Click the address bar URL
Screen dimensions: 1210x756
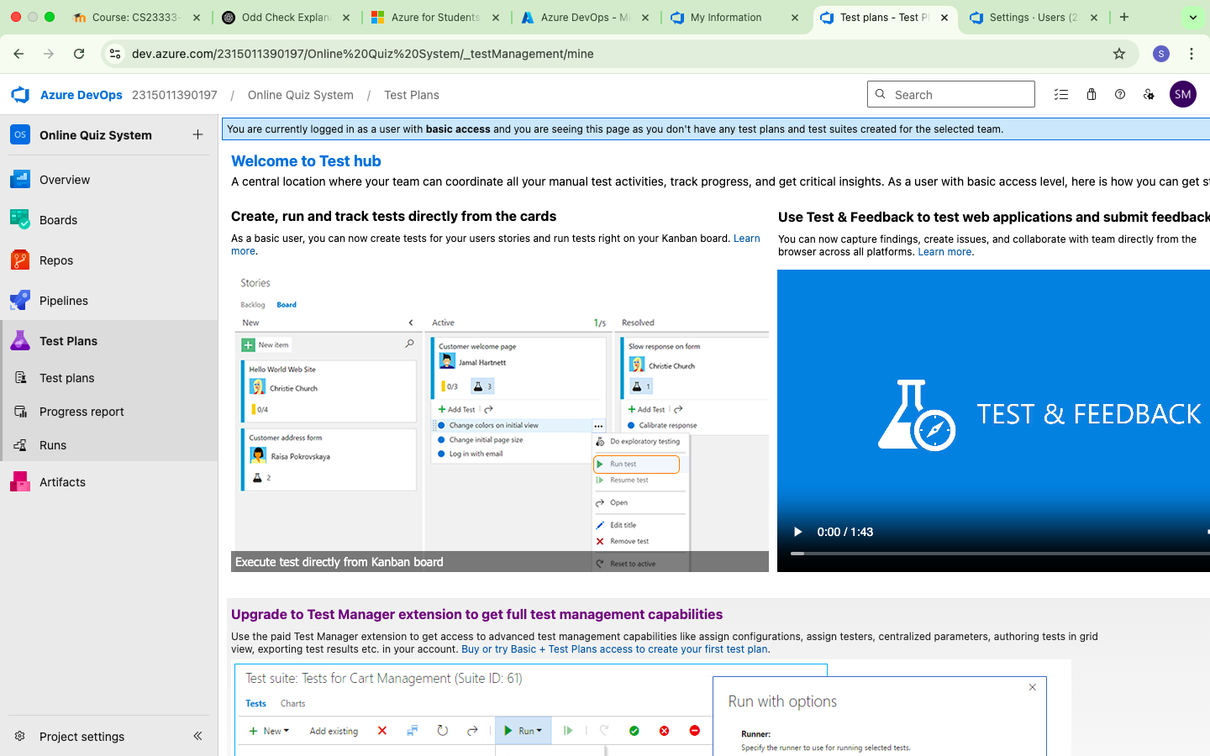(362, 54)
